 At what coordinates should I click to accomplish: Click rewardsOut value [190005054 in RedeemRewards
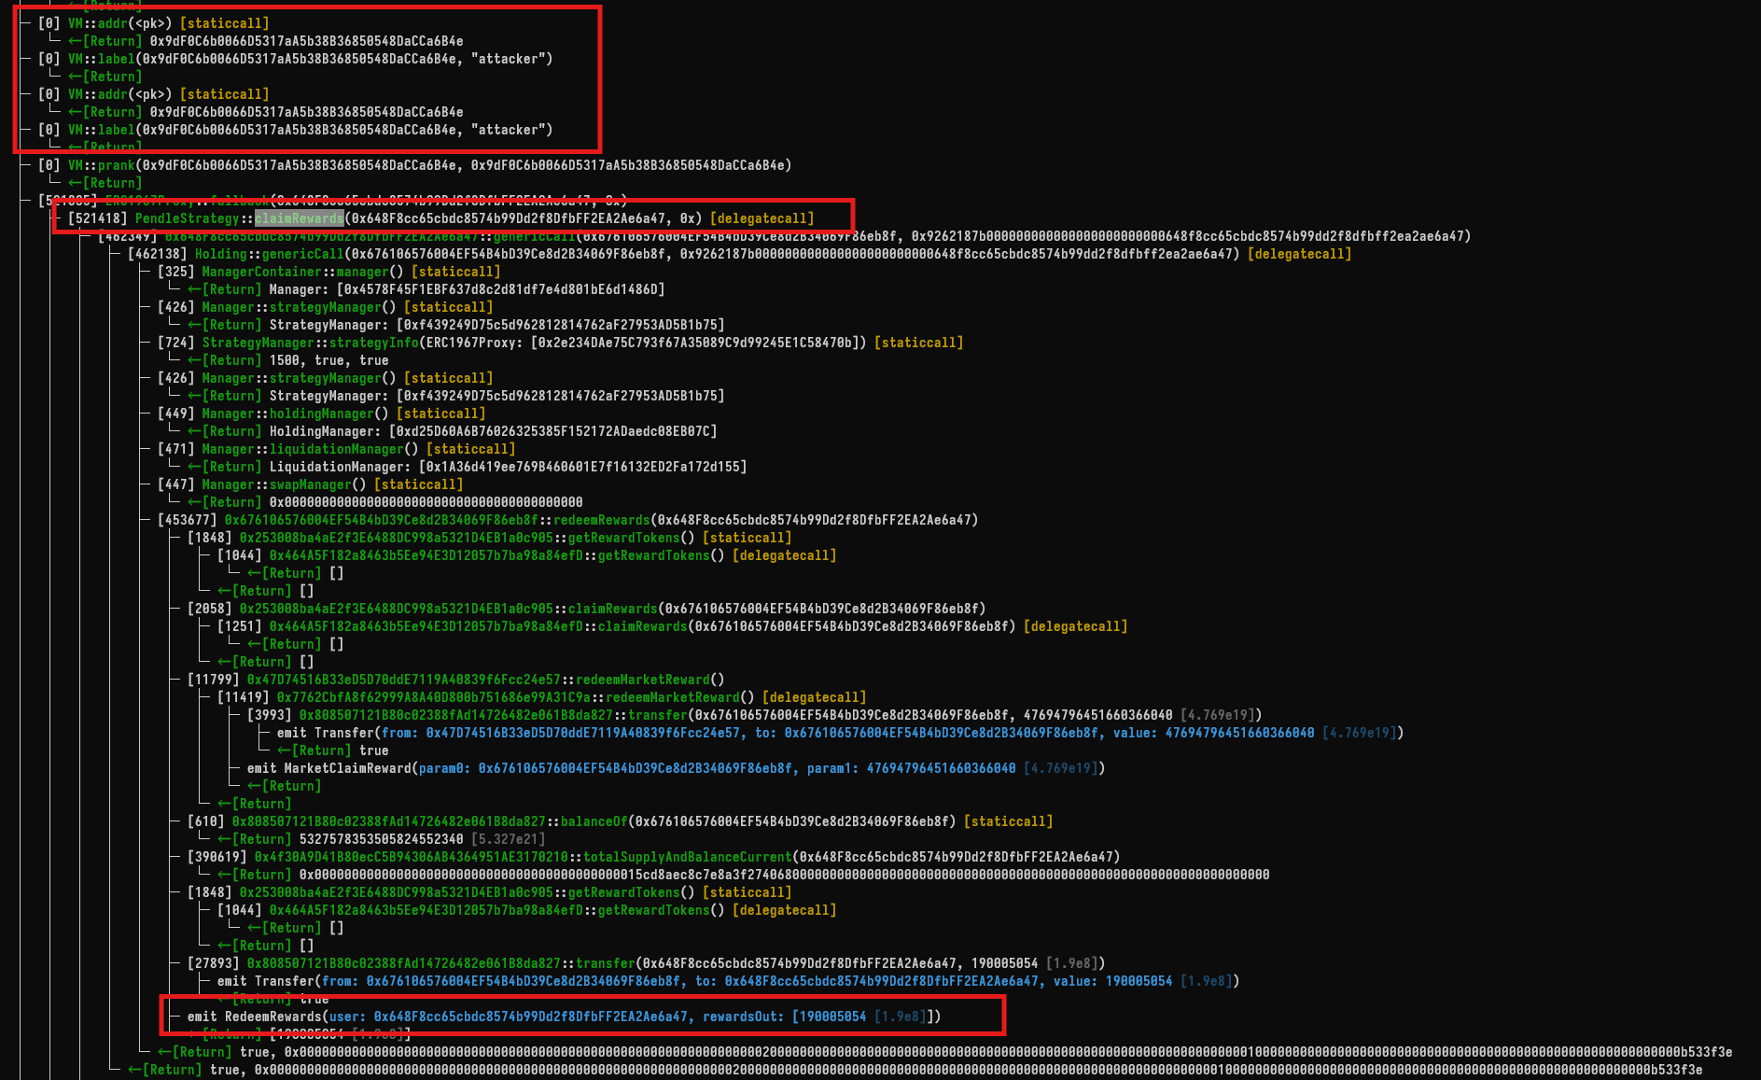tap(829, 1017)
